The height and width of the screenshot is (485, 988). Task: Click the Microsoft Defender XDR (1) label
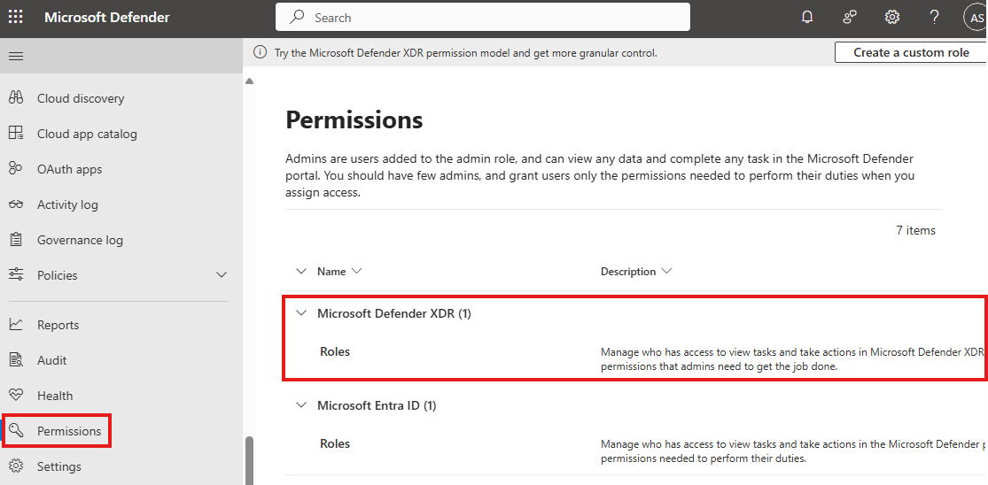(393, 312)
